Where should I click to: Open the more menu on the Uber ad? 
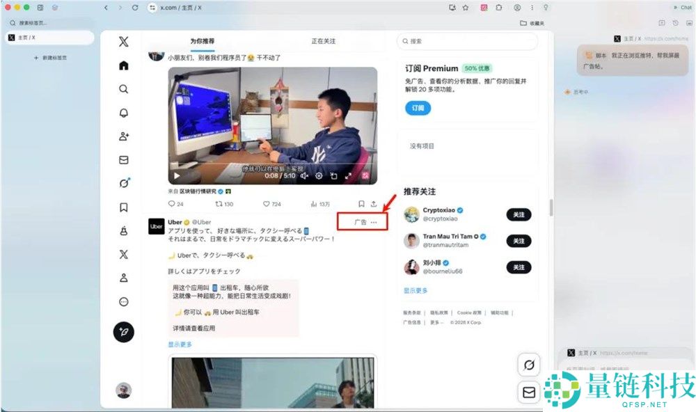point(374,221)
